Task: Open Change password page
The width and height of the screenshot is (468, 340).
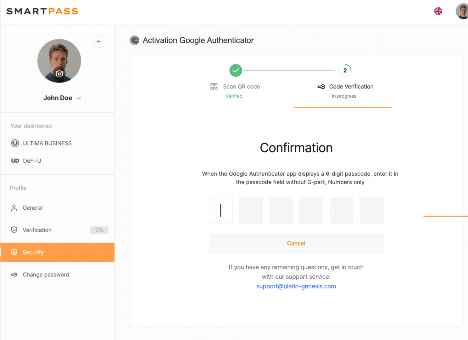Action: pos(46,275)
